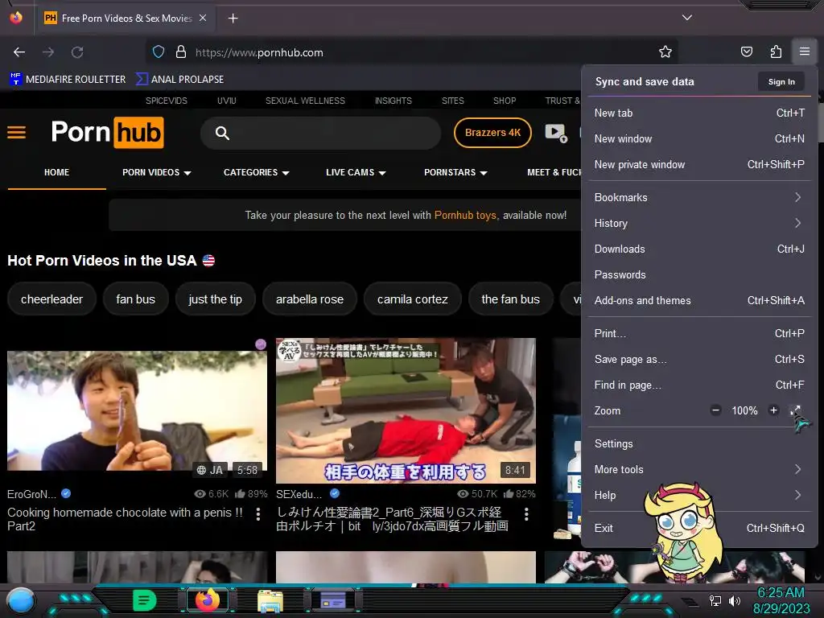Go back using the browser back arrow
This screenshot has width=824, height=618.
coord(19,52)
